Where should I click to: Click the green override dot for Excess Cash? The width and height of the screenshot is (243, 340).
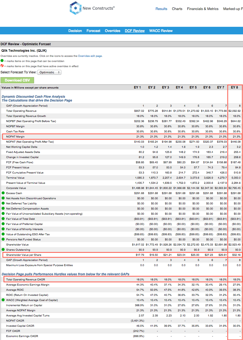click(3, 193)
